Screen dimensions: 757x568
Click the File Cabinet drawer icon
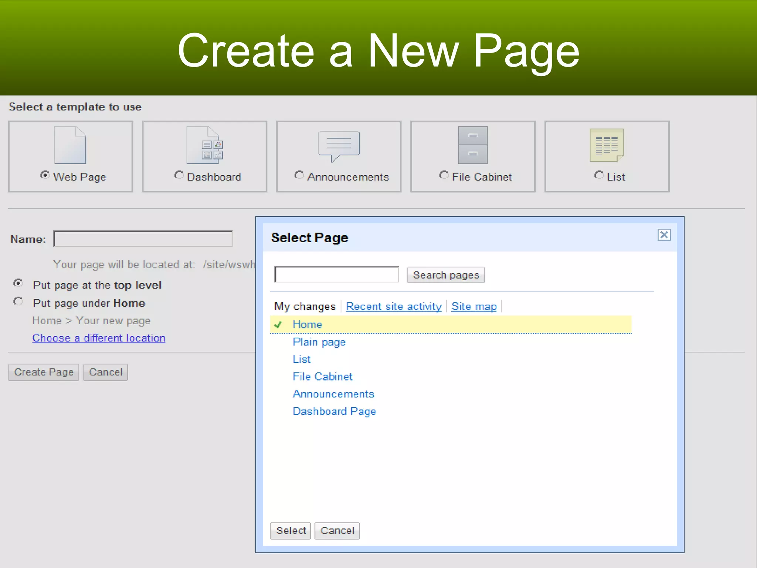pos(473,145)
